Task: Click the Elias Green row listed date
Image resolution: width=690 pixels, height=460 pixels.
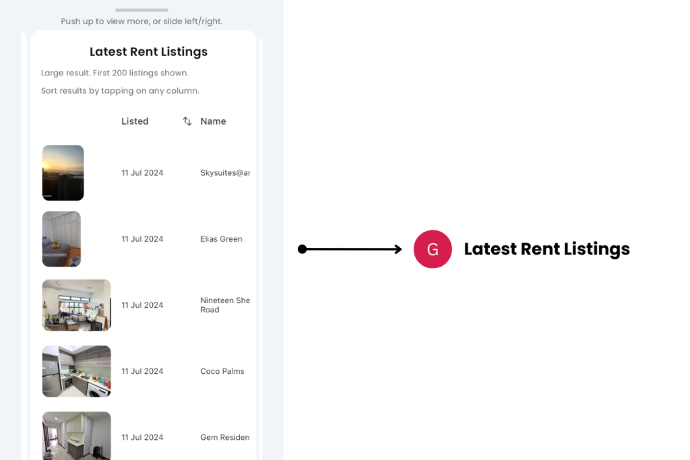Action: click(142, 239)
